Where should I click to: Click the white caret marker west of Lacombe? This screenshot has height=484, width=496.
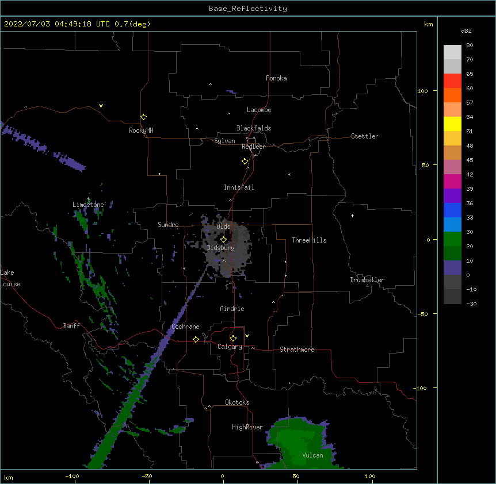228,113
